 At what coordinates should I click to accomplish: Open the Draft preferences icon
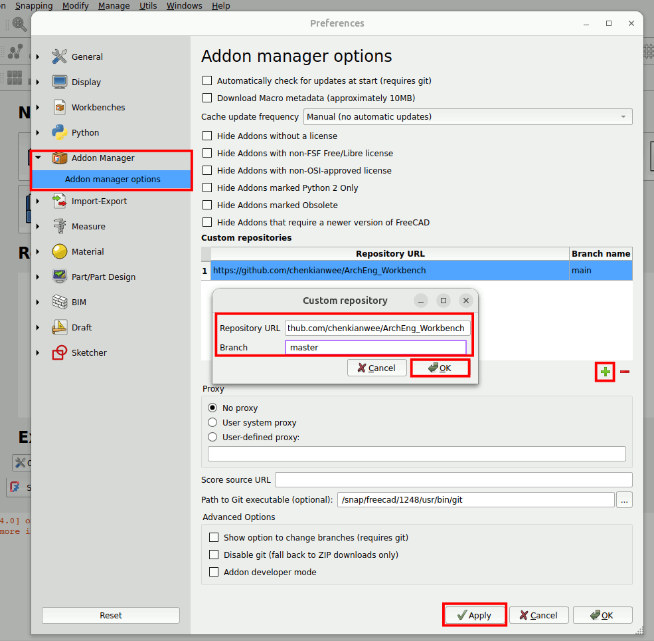point(60,327)
